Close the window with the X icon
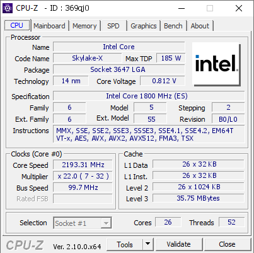Screen dimensions: 254x253 point(239,8)
